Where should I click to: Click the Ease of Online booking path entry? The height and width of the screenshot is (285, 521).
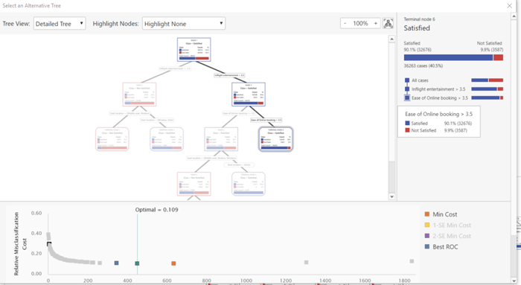pyautogui.click(x=439, y=98)
